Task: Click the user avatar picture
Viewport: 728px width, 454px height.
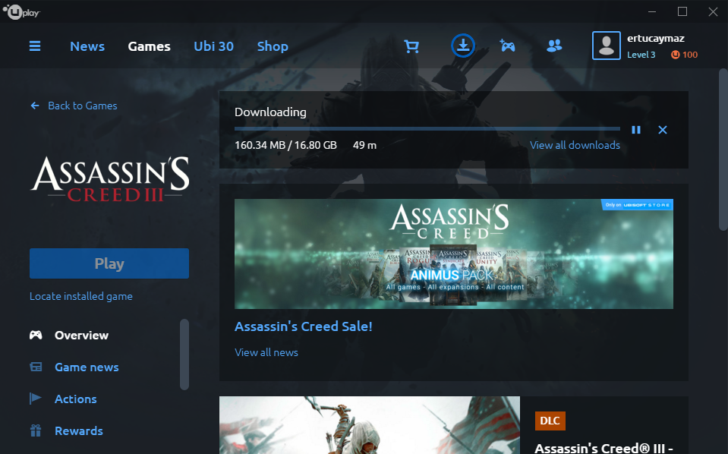Action: point(607,46)
